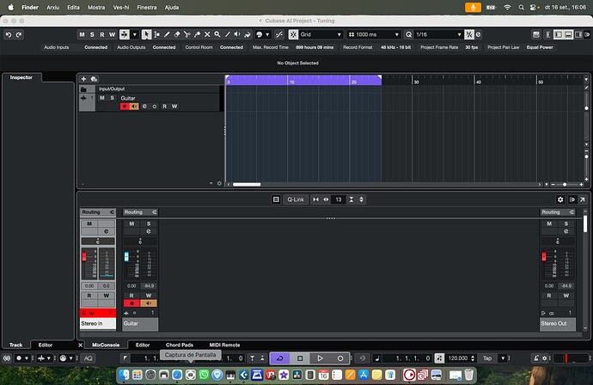Toggle Snap on/off next to Grid
This screenshot has height=385, width=593.
(x=293, y=34)
